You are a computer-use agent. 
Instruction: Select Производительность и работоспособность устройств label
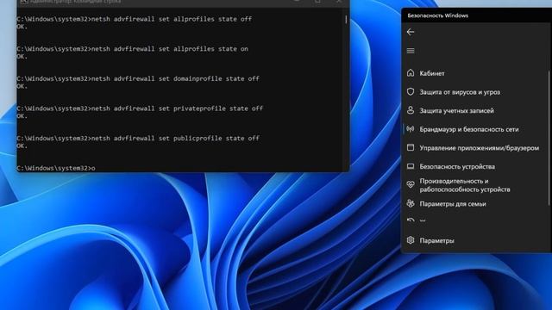pyautogui.click(x=465, y=185)
